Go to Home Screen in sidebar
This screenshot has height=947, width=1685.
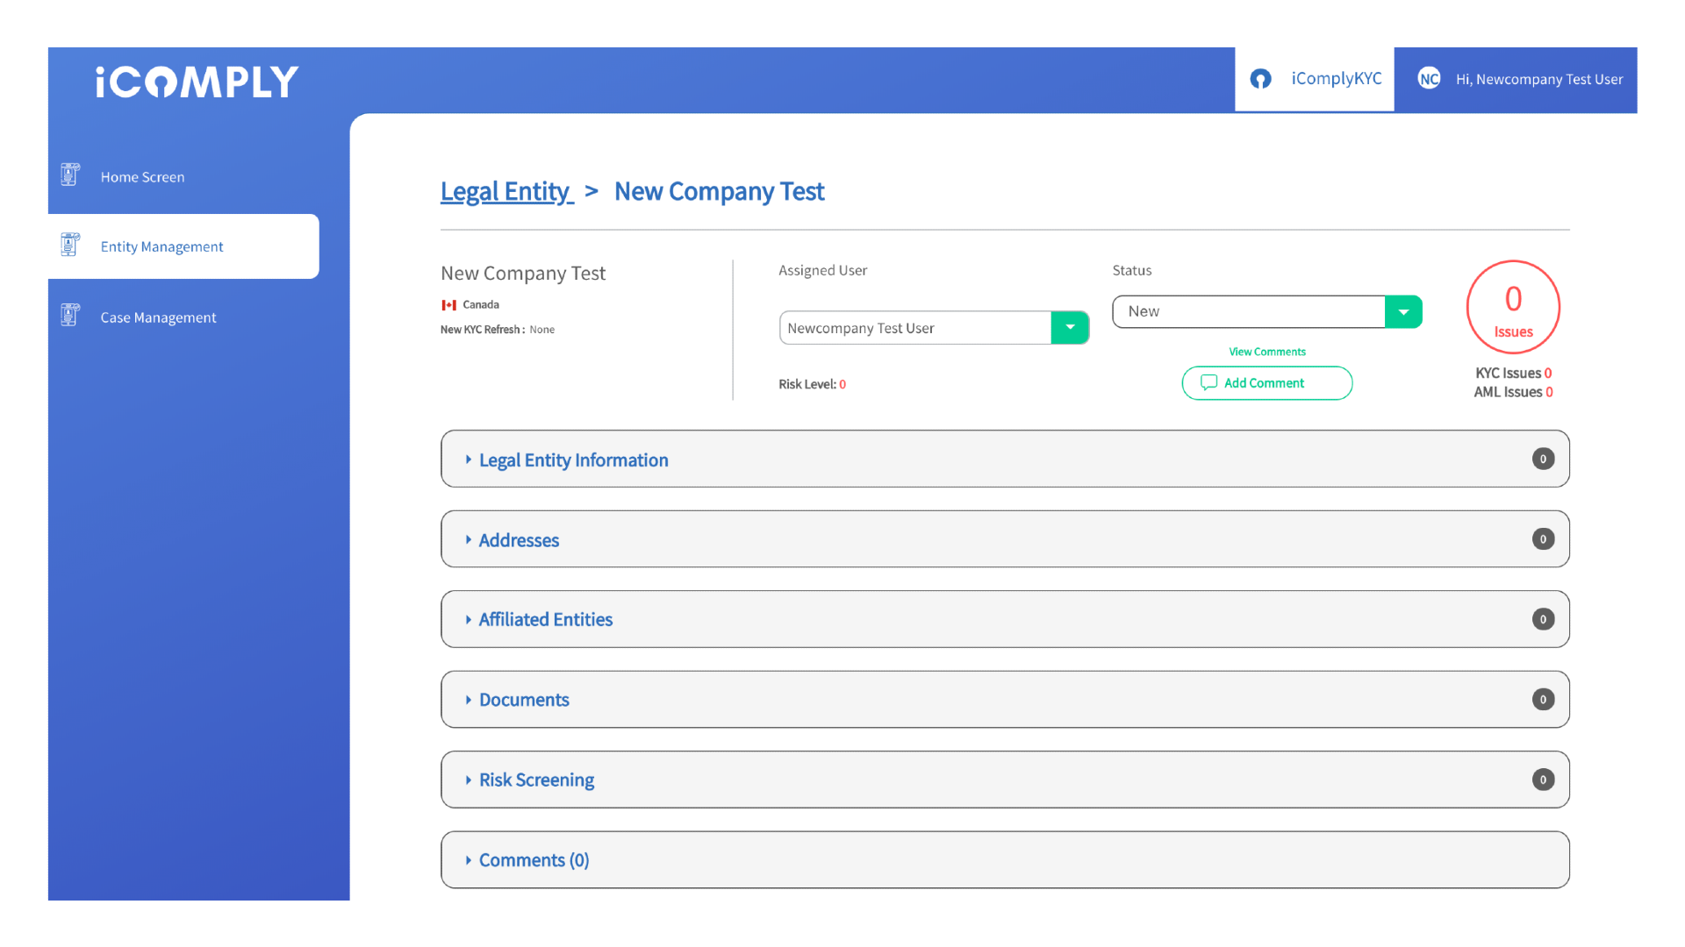pyautogui.click(x=142, y=177)
